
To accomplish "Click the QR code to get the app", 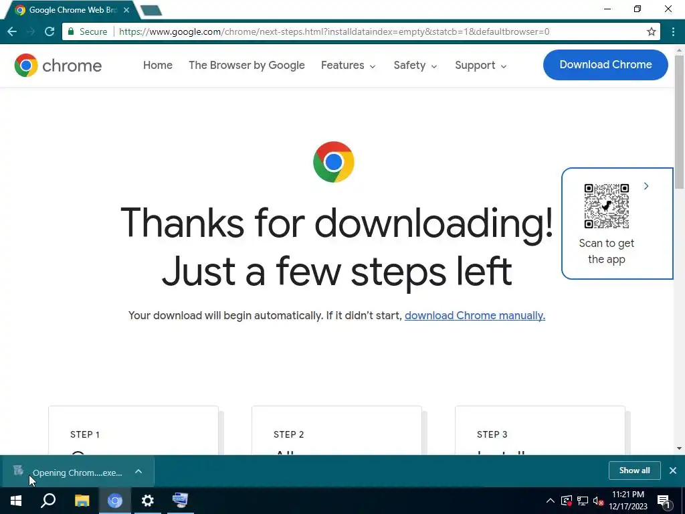I will 606,206.
